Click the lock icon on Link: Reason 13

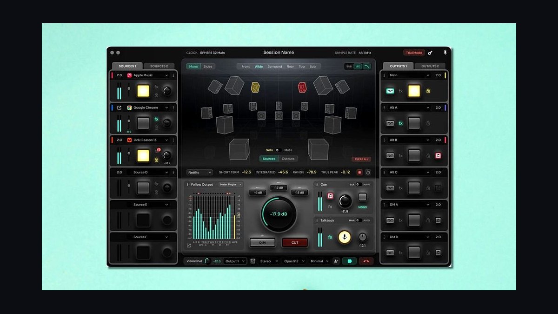157,160
